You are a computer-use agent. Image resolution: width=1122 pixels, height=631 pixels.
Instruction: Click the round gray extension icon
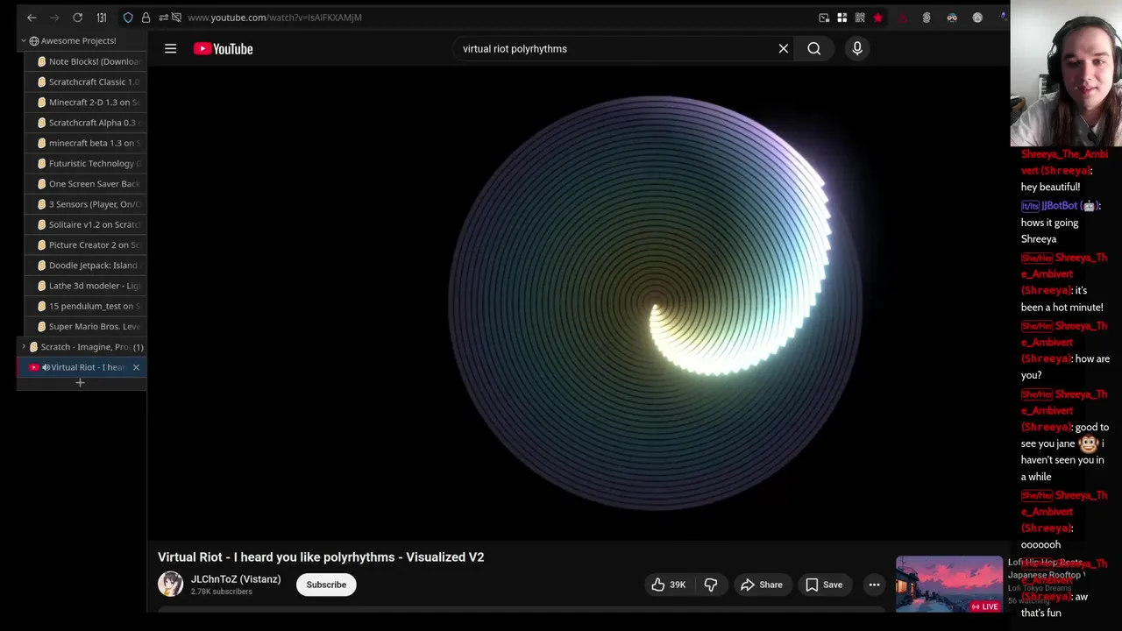977,18
